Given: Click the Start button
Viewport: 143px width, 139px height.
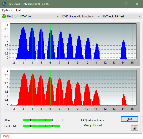Looking at the screenshot, I should 129,119.
